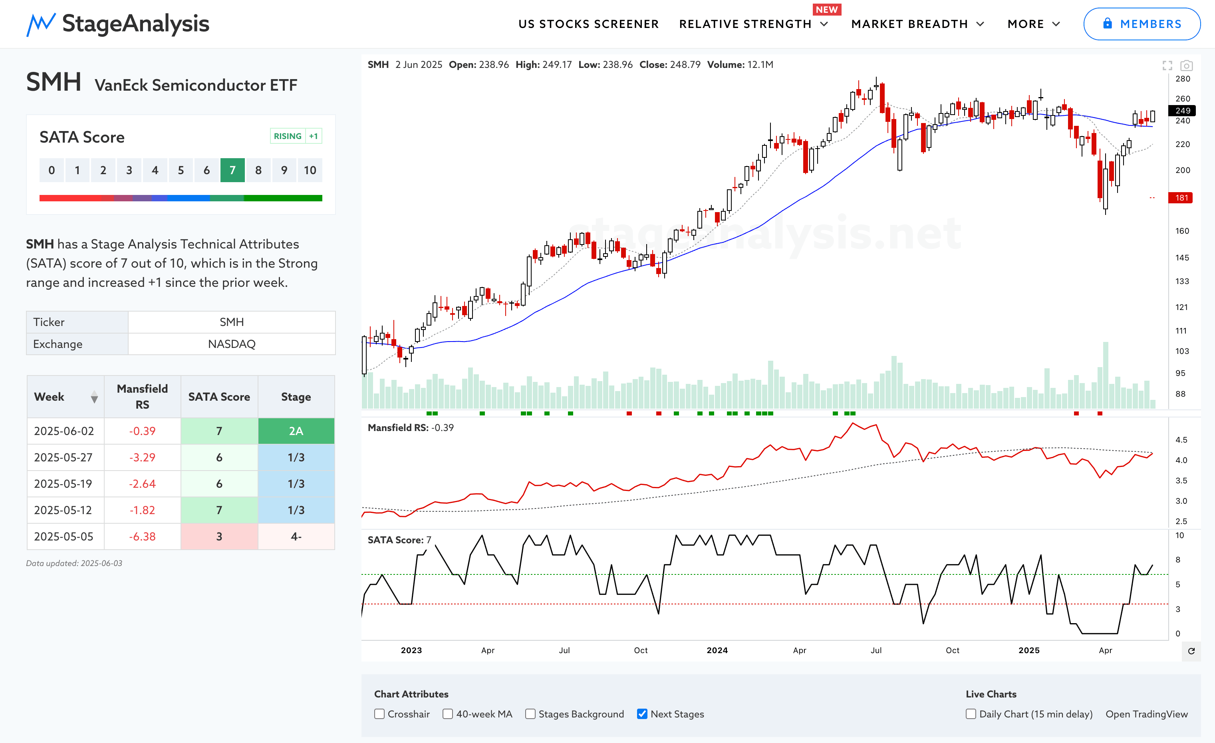
Task: Open the Members login button
Action: 1142,24
